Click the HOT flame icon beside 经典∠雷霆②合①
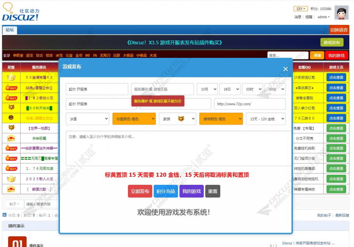The height and width of the screenshot is (247, 354). click(11, 87)
